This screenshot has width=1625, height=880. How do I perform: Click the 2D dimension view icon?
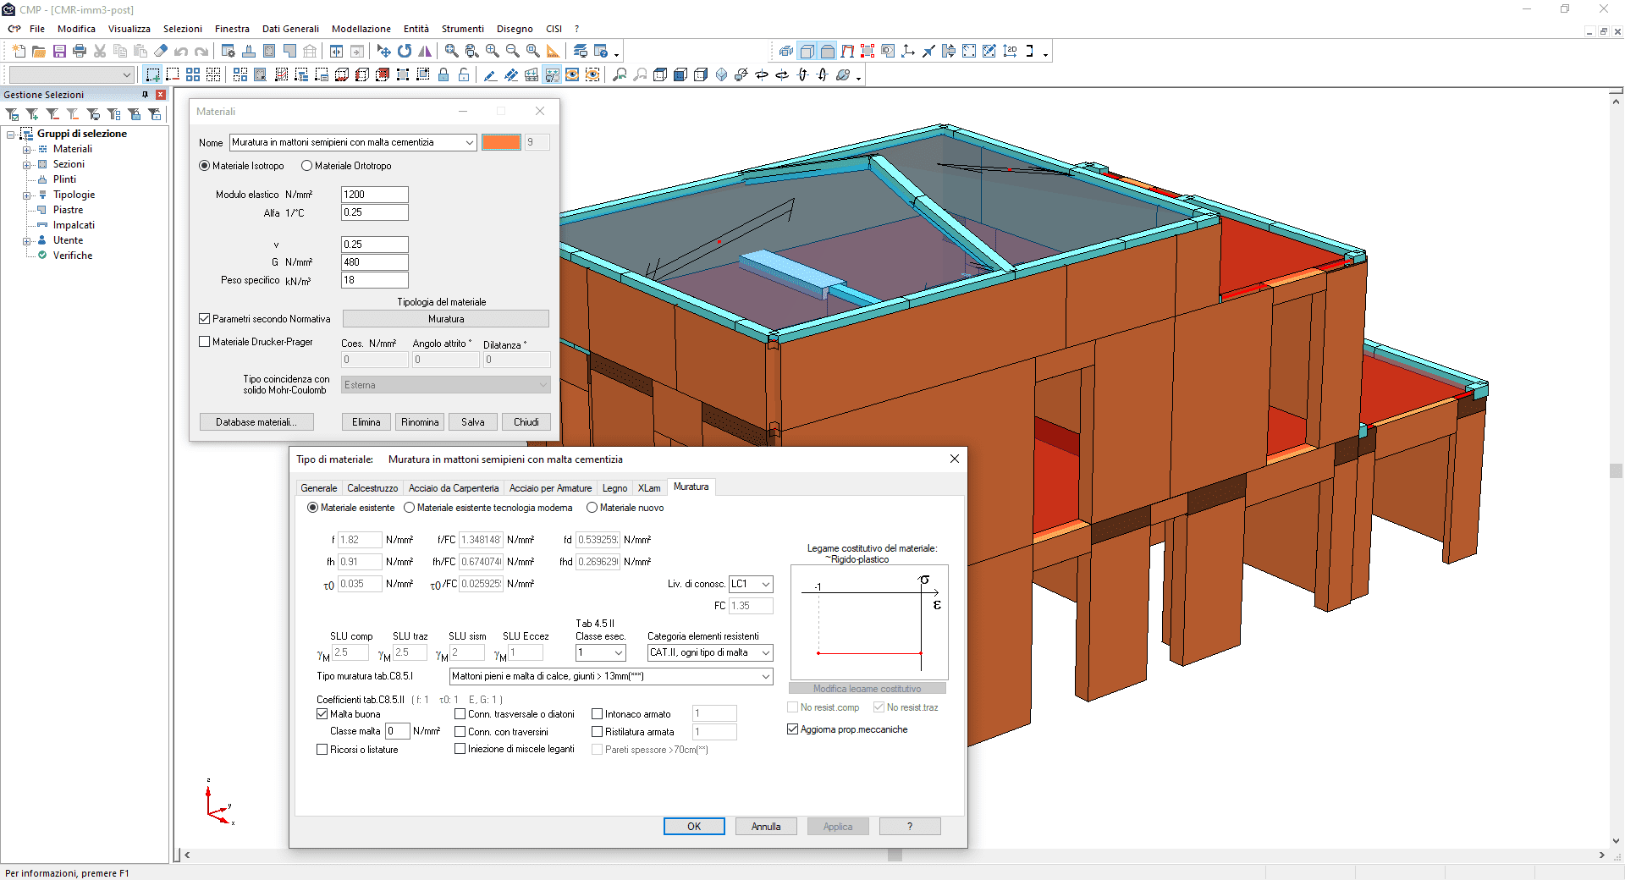[1010, 52]
